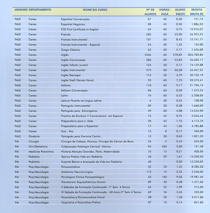The image size is (210, 213).
Task: Select Leitura Fluente na Língua Latina
Action: 81,101
